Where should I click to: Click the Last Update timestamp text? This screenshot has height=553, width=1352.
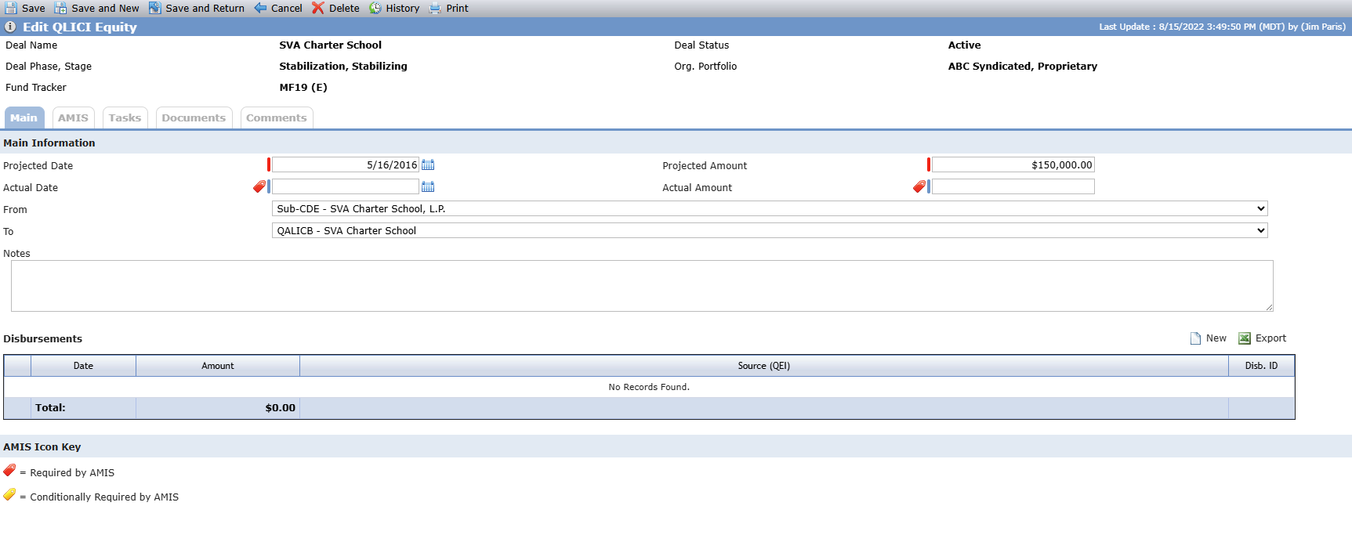tap(1222, 27)
